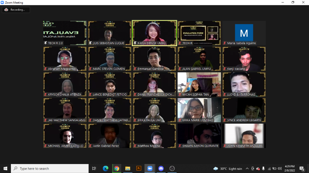Click the Recording indicator in Zoom

tap(16, 10)
